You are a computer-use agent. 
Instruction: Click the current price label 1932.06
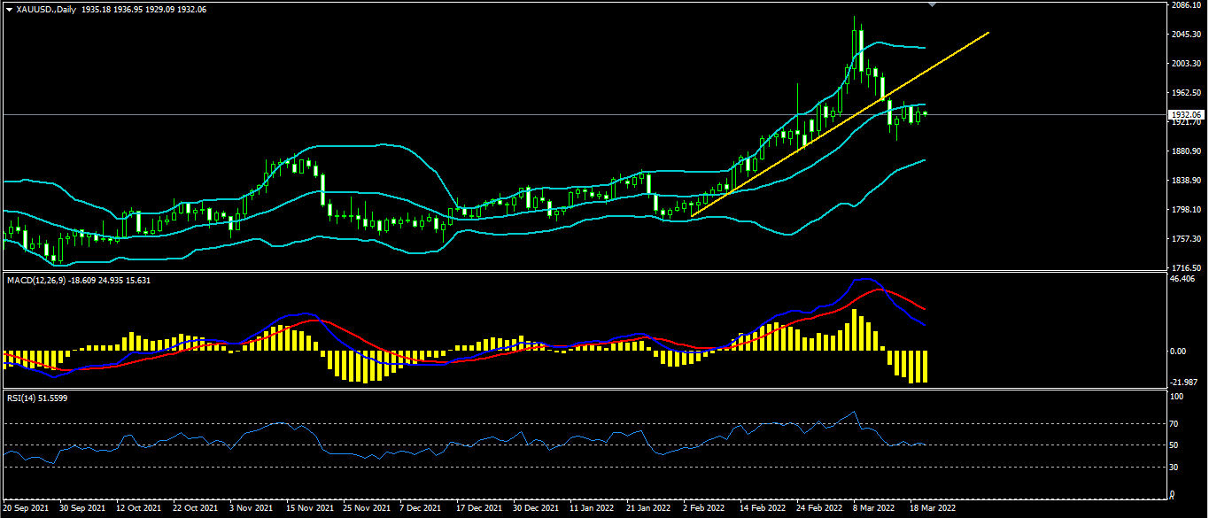[x=1185, y=115]
